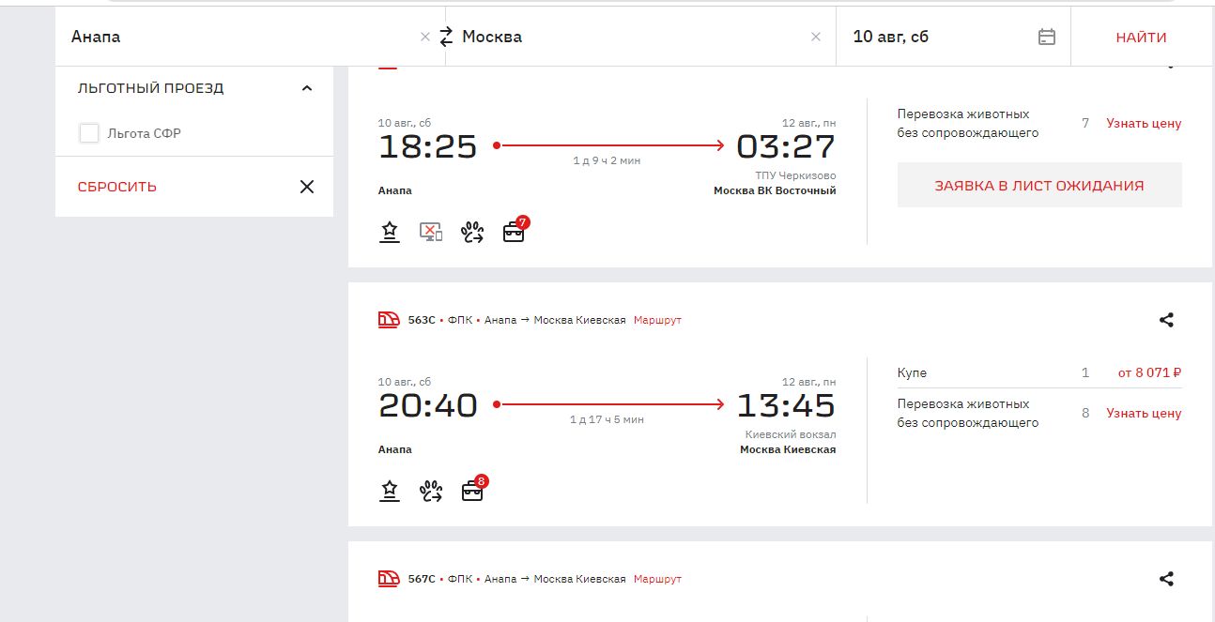The height and width of the screenshot is (622, 1215).
Task: Share the 563С train listing
Action: pos(1166,320)
